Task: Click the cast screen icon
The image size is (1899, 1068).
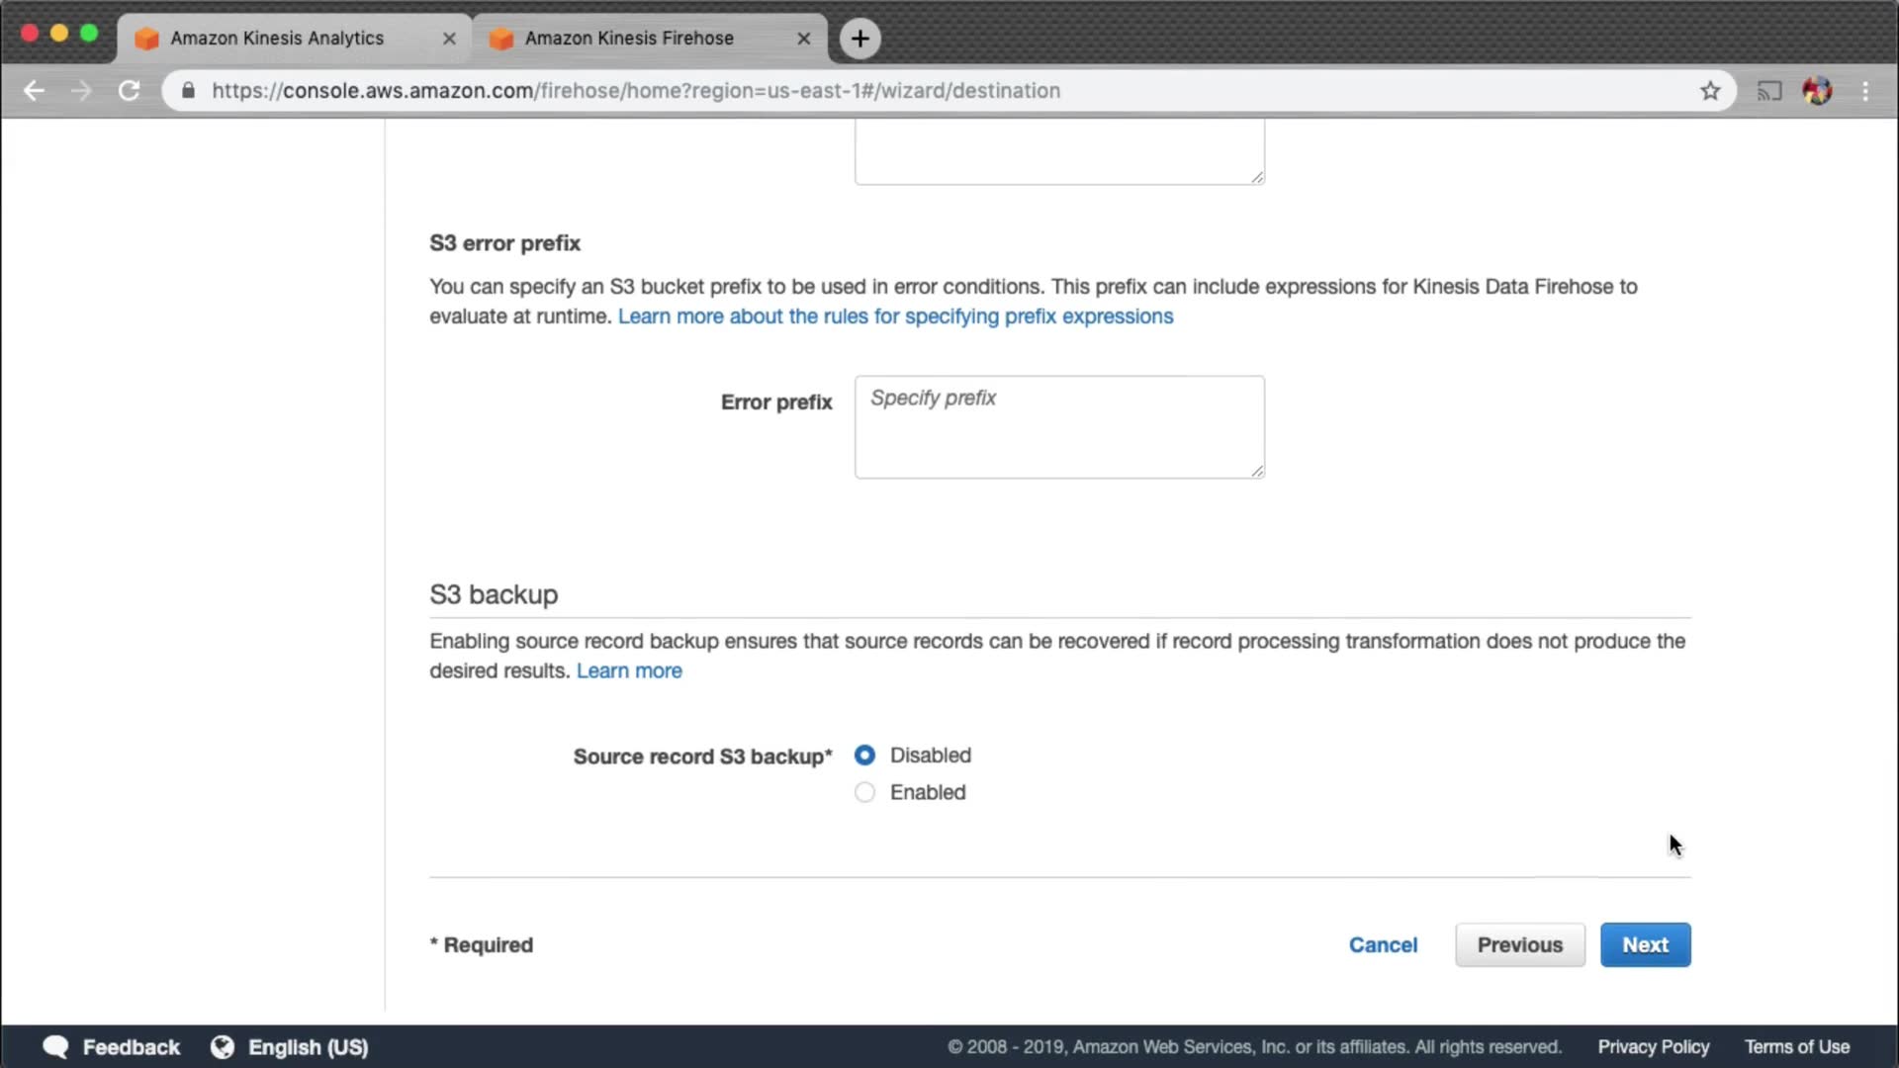Action: (x=1768, y=91)
